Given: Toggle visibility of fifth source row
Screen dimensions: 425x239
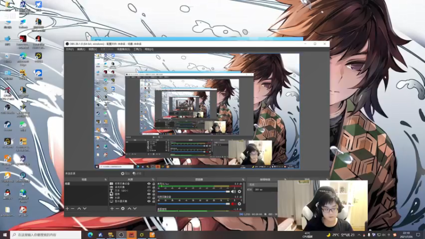Looking at the screenshot, I should 149,198.
